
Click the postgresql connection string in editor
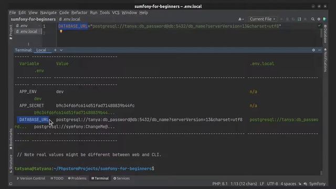click(x=185, y=26)
